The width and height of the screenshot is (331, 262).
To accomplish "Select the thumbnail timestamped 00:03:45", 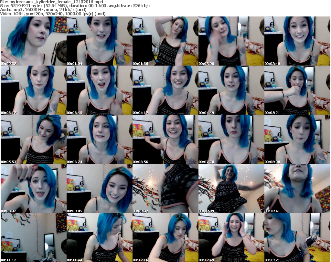I will [100, 90].
